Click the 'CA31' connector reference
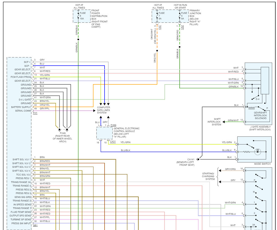 pos(113,141)
